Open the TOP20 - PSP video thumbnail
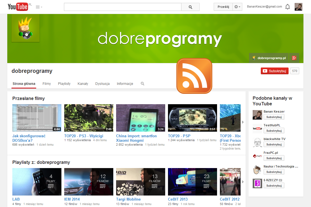This screenshot has height=207, width=311. coord(192,118)
